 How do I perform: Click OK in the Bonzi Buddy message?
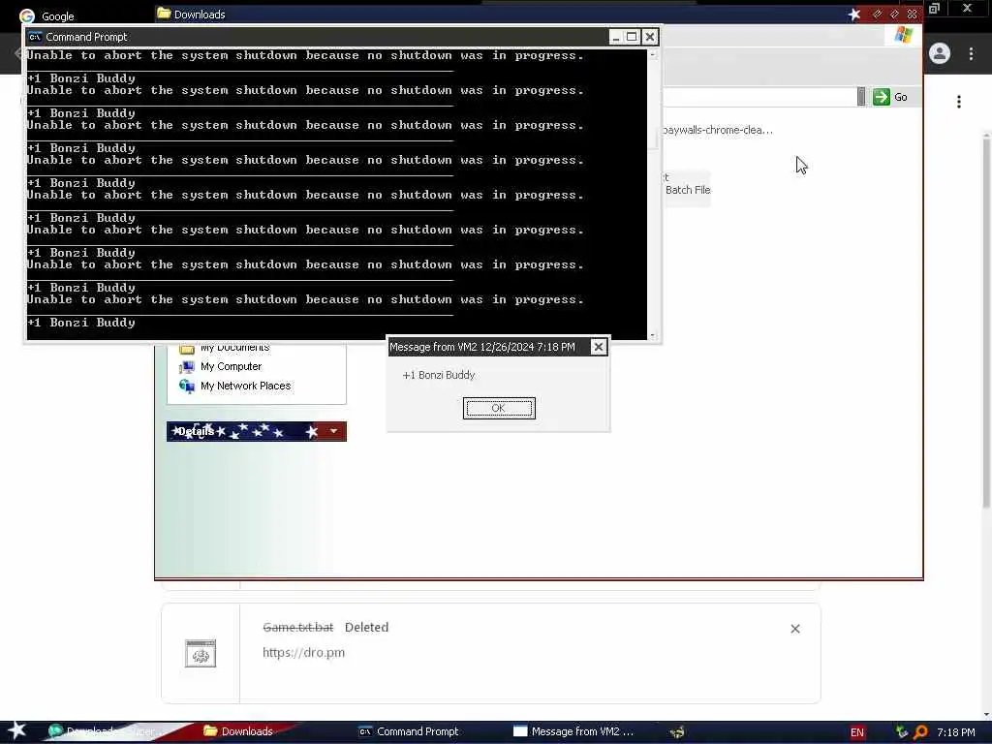pos(499,408)
